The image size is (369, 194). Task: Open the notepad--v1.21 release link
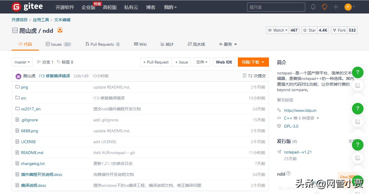[x=298, y=152]
